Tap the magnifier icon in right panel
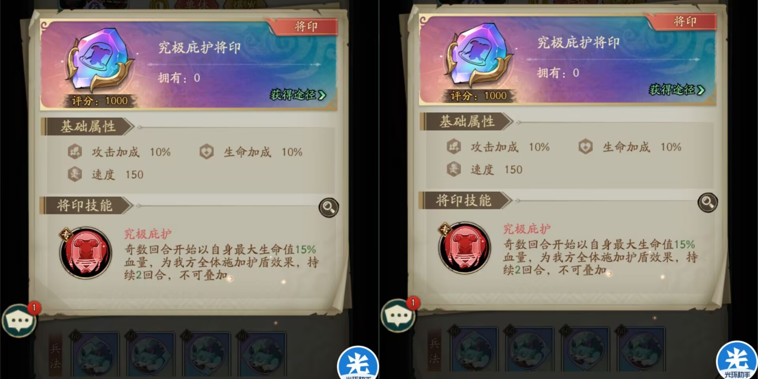 [707, 203]
